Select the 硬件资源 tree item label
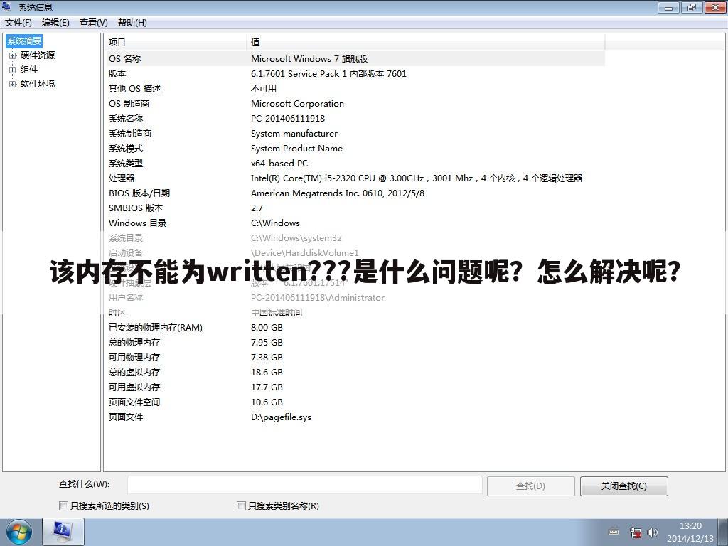 point(38,55)
